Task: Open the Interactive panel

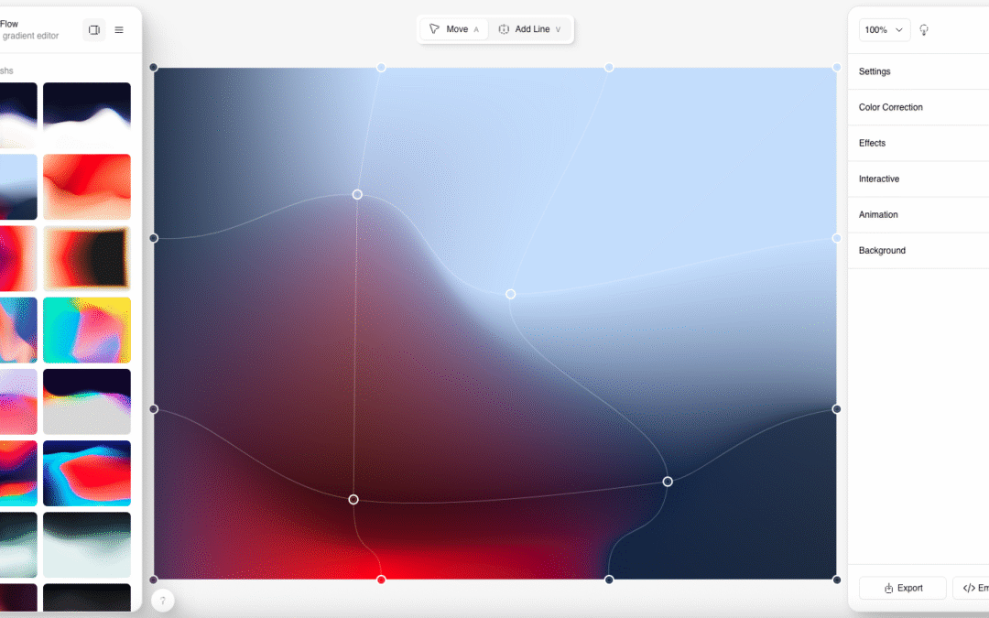Action: pyautogui.click(x=879, y=179)
